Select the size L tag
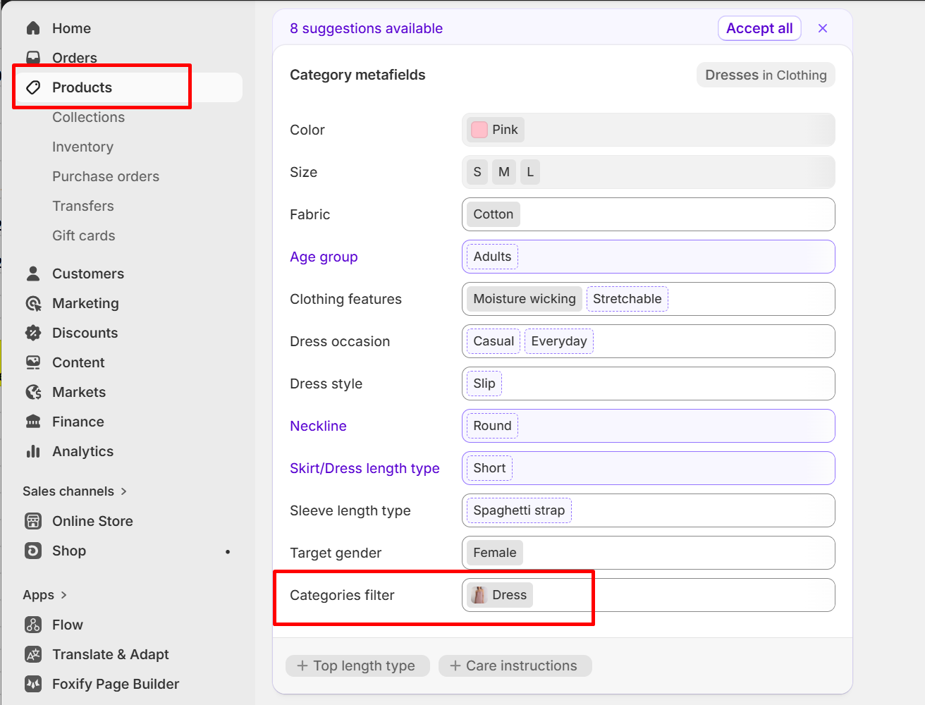 pyautogui.click(x=530, y=172)
